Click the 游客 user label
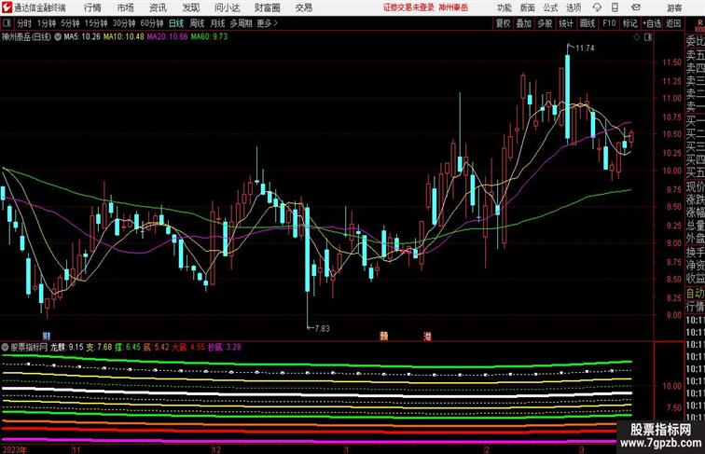 pos(674,7)
